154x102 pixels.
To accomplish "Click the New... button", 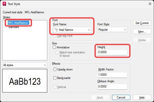I will point(142,32).
